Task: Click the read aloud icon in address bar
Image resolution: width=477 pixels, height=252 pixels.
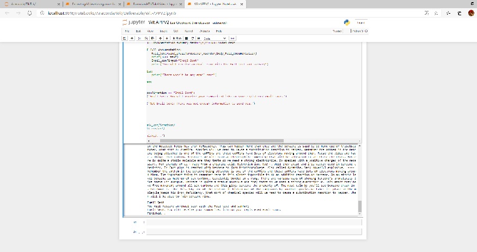Action: pyautogui.click(x=426, y=13)
